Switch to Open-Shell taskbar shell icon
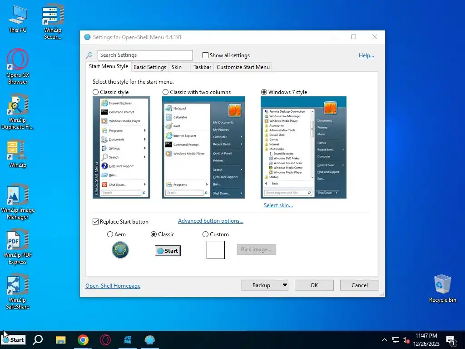465x349 pixels. (x=150, y=339)
